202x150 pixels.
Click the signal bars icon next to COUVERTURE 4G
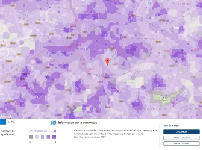(x=54, y=131)
